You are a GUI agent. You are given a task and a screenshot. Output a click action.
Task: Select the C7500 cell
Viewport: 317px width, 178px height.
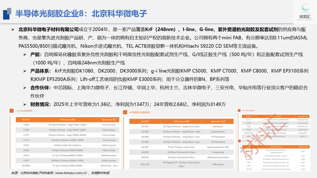26,130
